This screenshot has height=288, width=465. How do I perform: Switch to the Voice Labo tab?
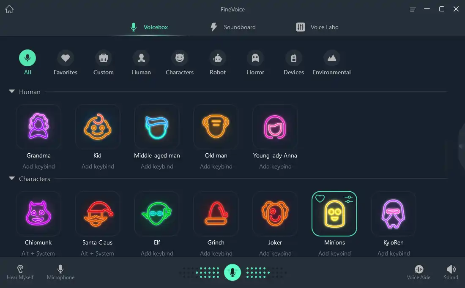317,27
